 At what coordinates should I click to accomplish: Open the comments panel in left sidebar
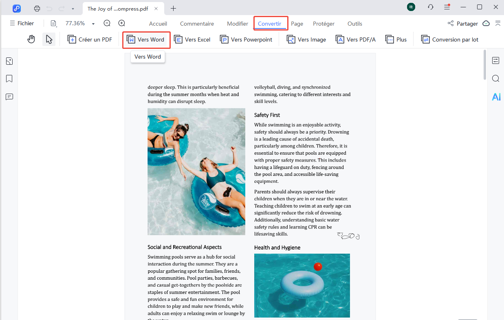click(x=9, y=97)
